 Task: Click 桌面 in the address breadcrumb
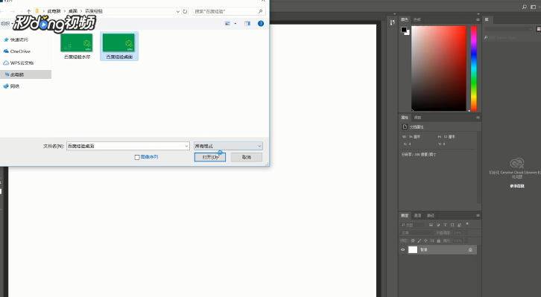coord(73,11)
